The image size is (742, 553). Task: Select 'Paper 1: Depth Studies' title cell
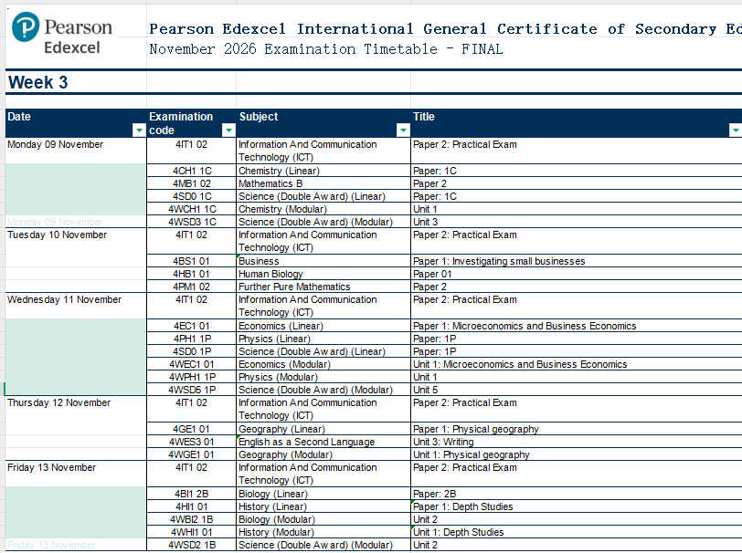[577, 506]
